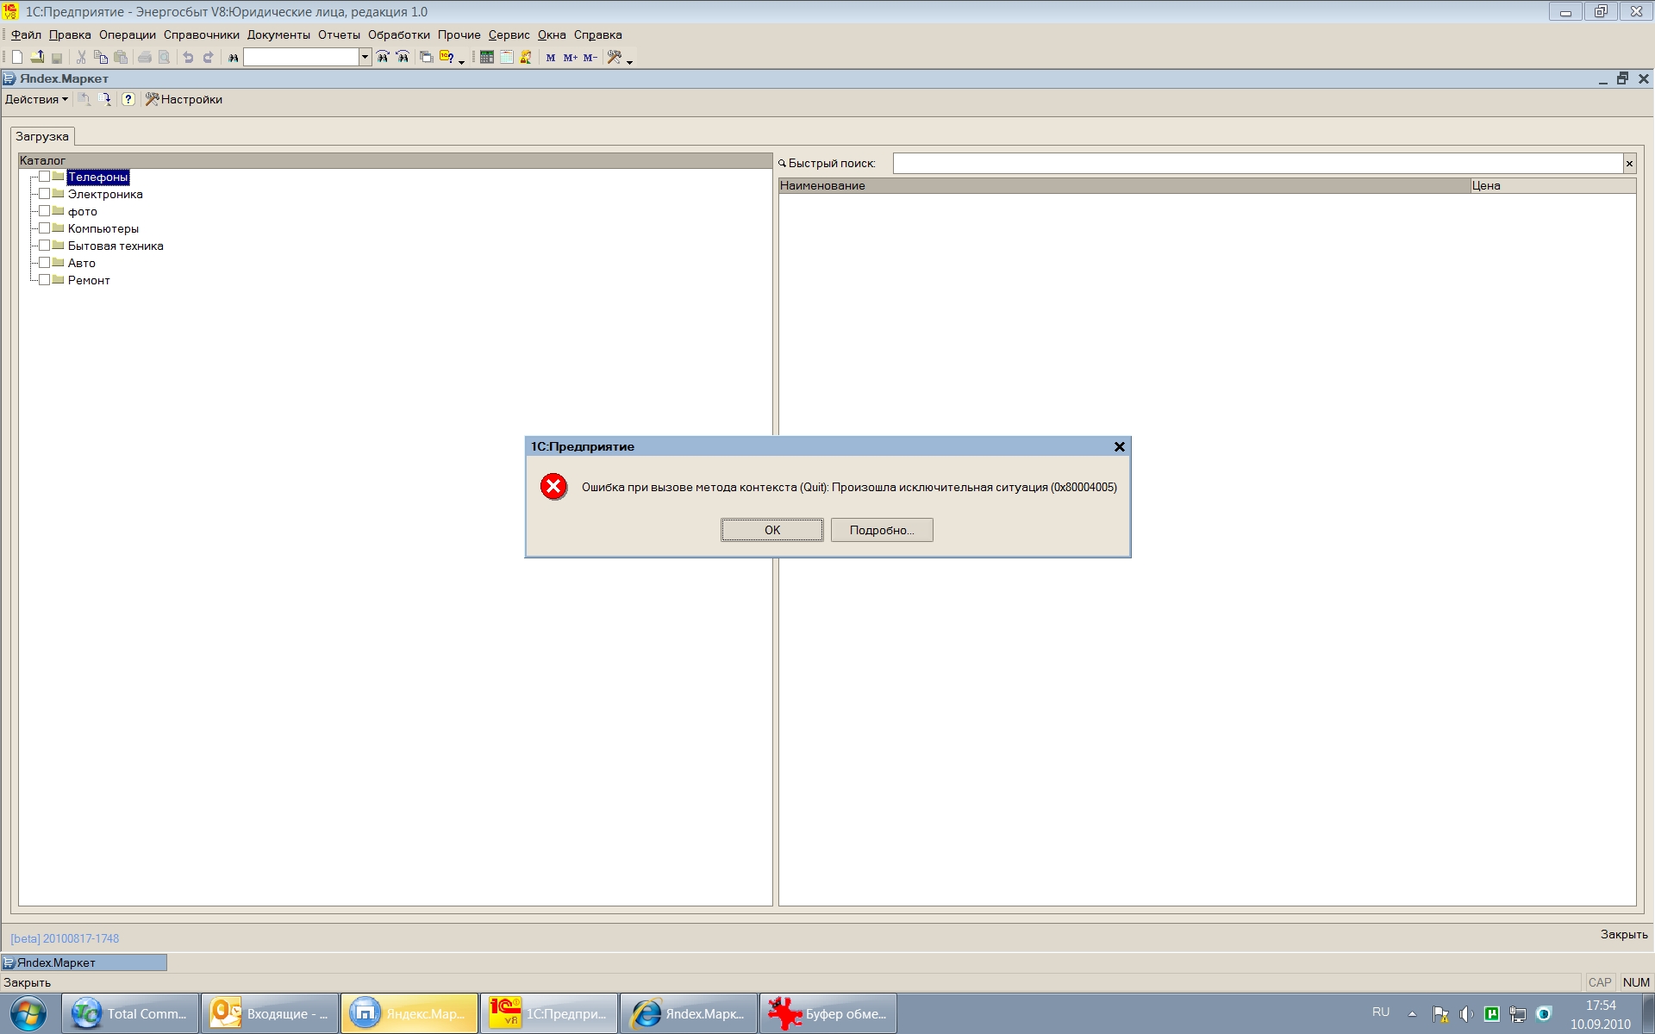1655x1034 pixels.
Task: Tick the Телефоны checkbox
Action: coord(44,177)
